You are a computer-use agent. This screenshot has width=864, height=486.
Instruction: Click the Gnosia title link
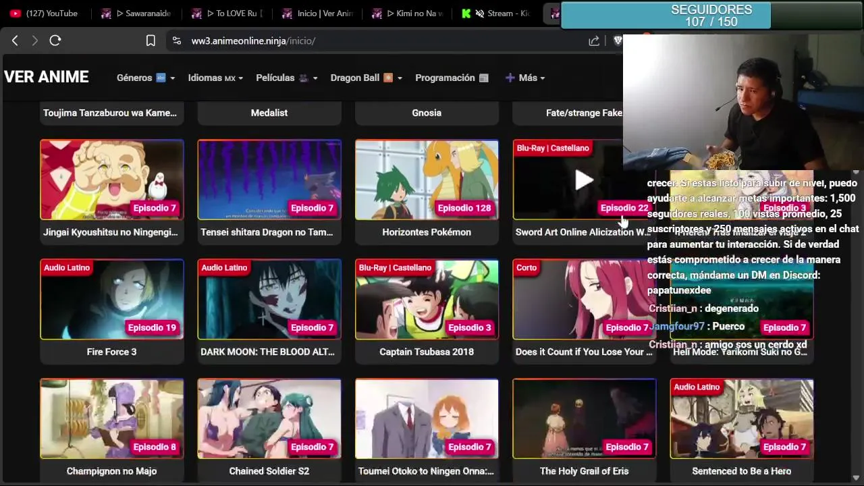tap(427, 113)
